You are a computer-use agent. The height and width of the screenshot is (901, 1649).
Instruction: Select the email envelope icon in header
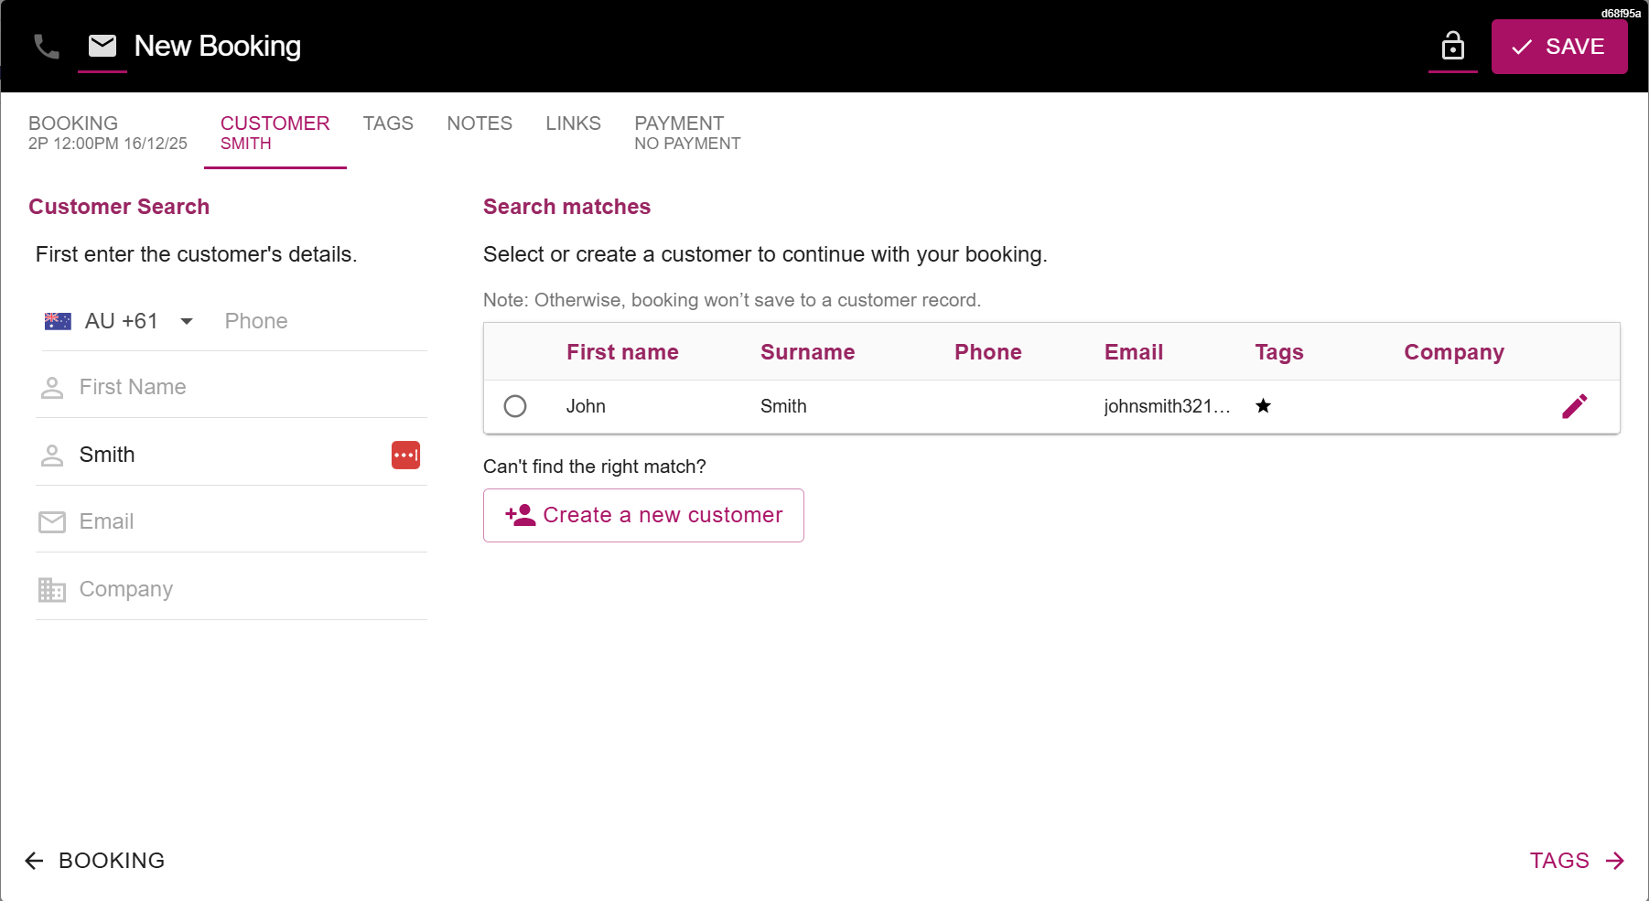102,46
